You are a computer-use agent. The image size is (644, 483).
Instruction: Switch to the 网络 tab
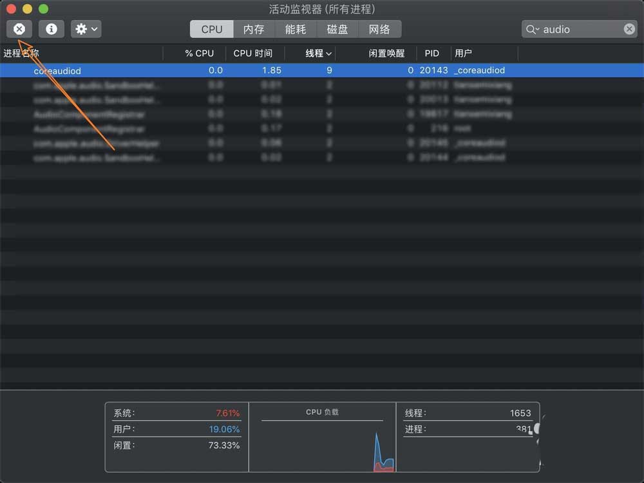tap(381, 28)
